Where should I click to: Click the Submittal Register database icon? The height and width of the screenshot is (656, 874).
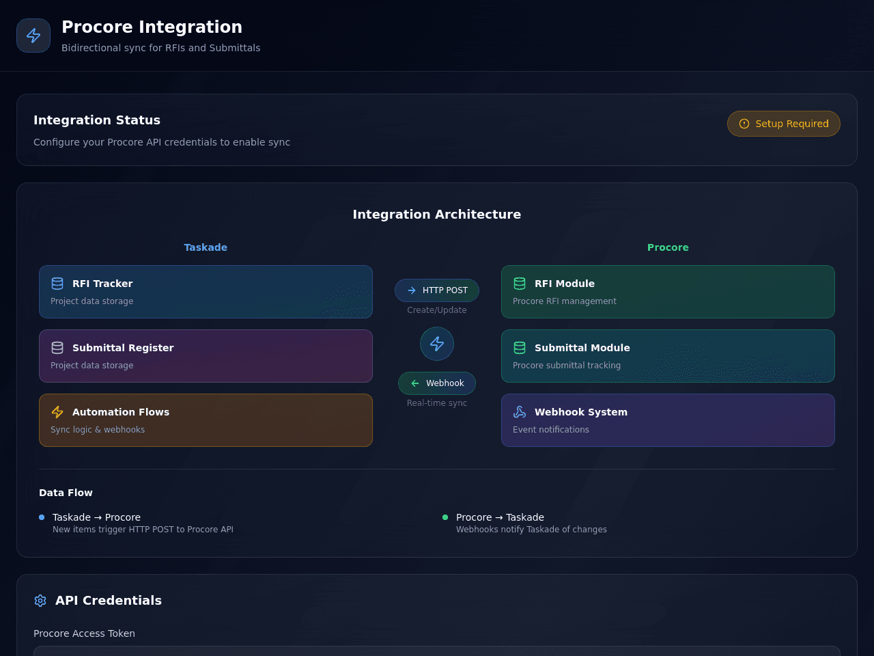(57, 348)
